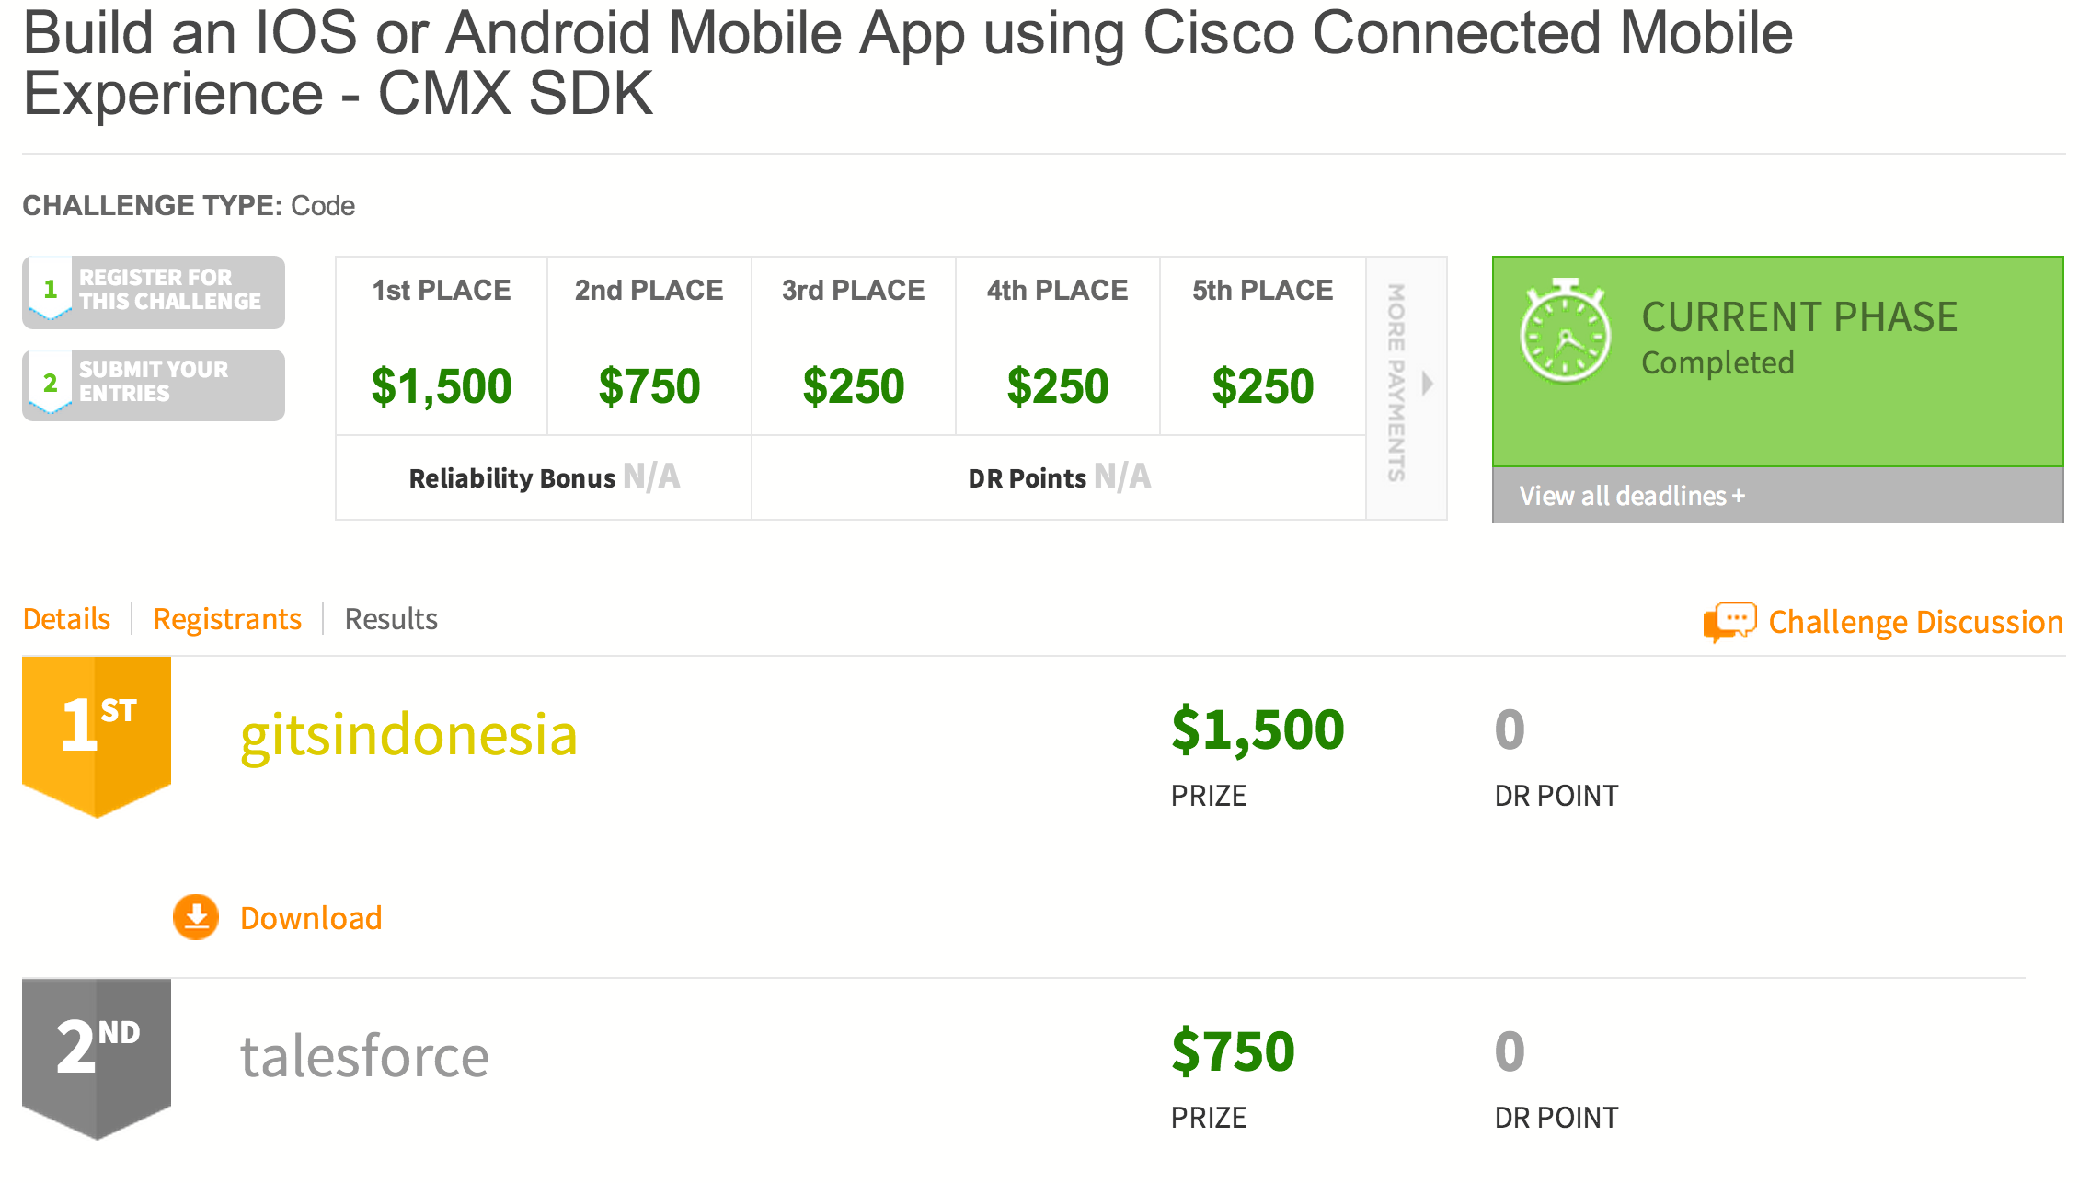Click the stopwatch icon in Current Phase
This screenshot has height=1183, width=2079.
[x=1565, y=331]
